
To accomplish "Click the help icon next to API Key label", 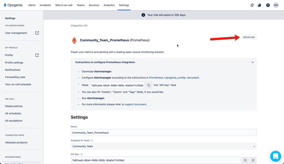I will point(82,154).
